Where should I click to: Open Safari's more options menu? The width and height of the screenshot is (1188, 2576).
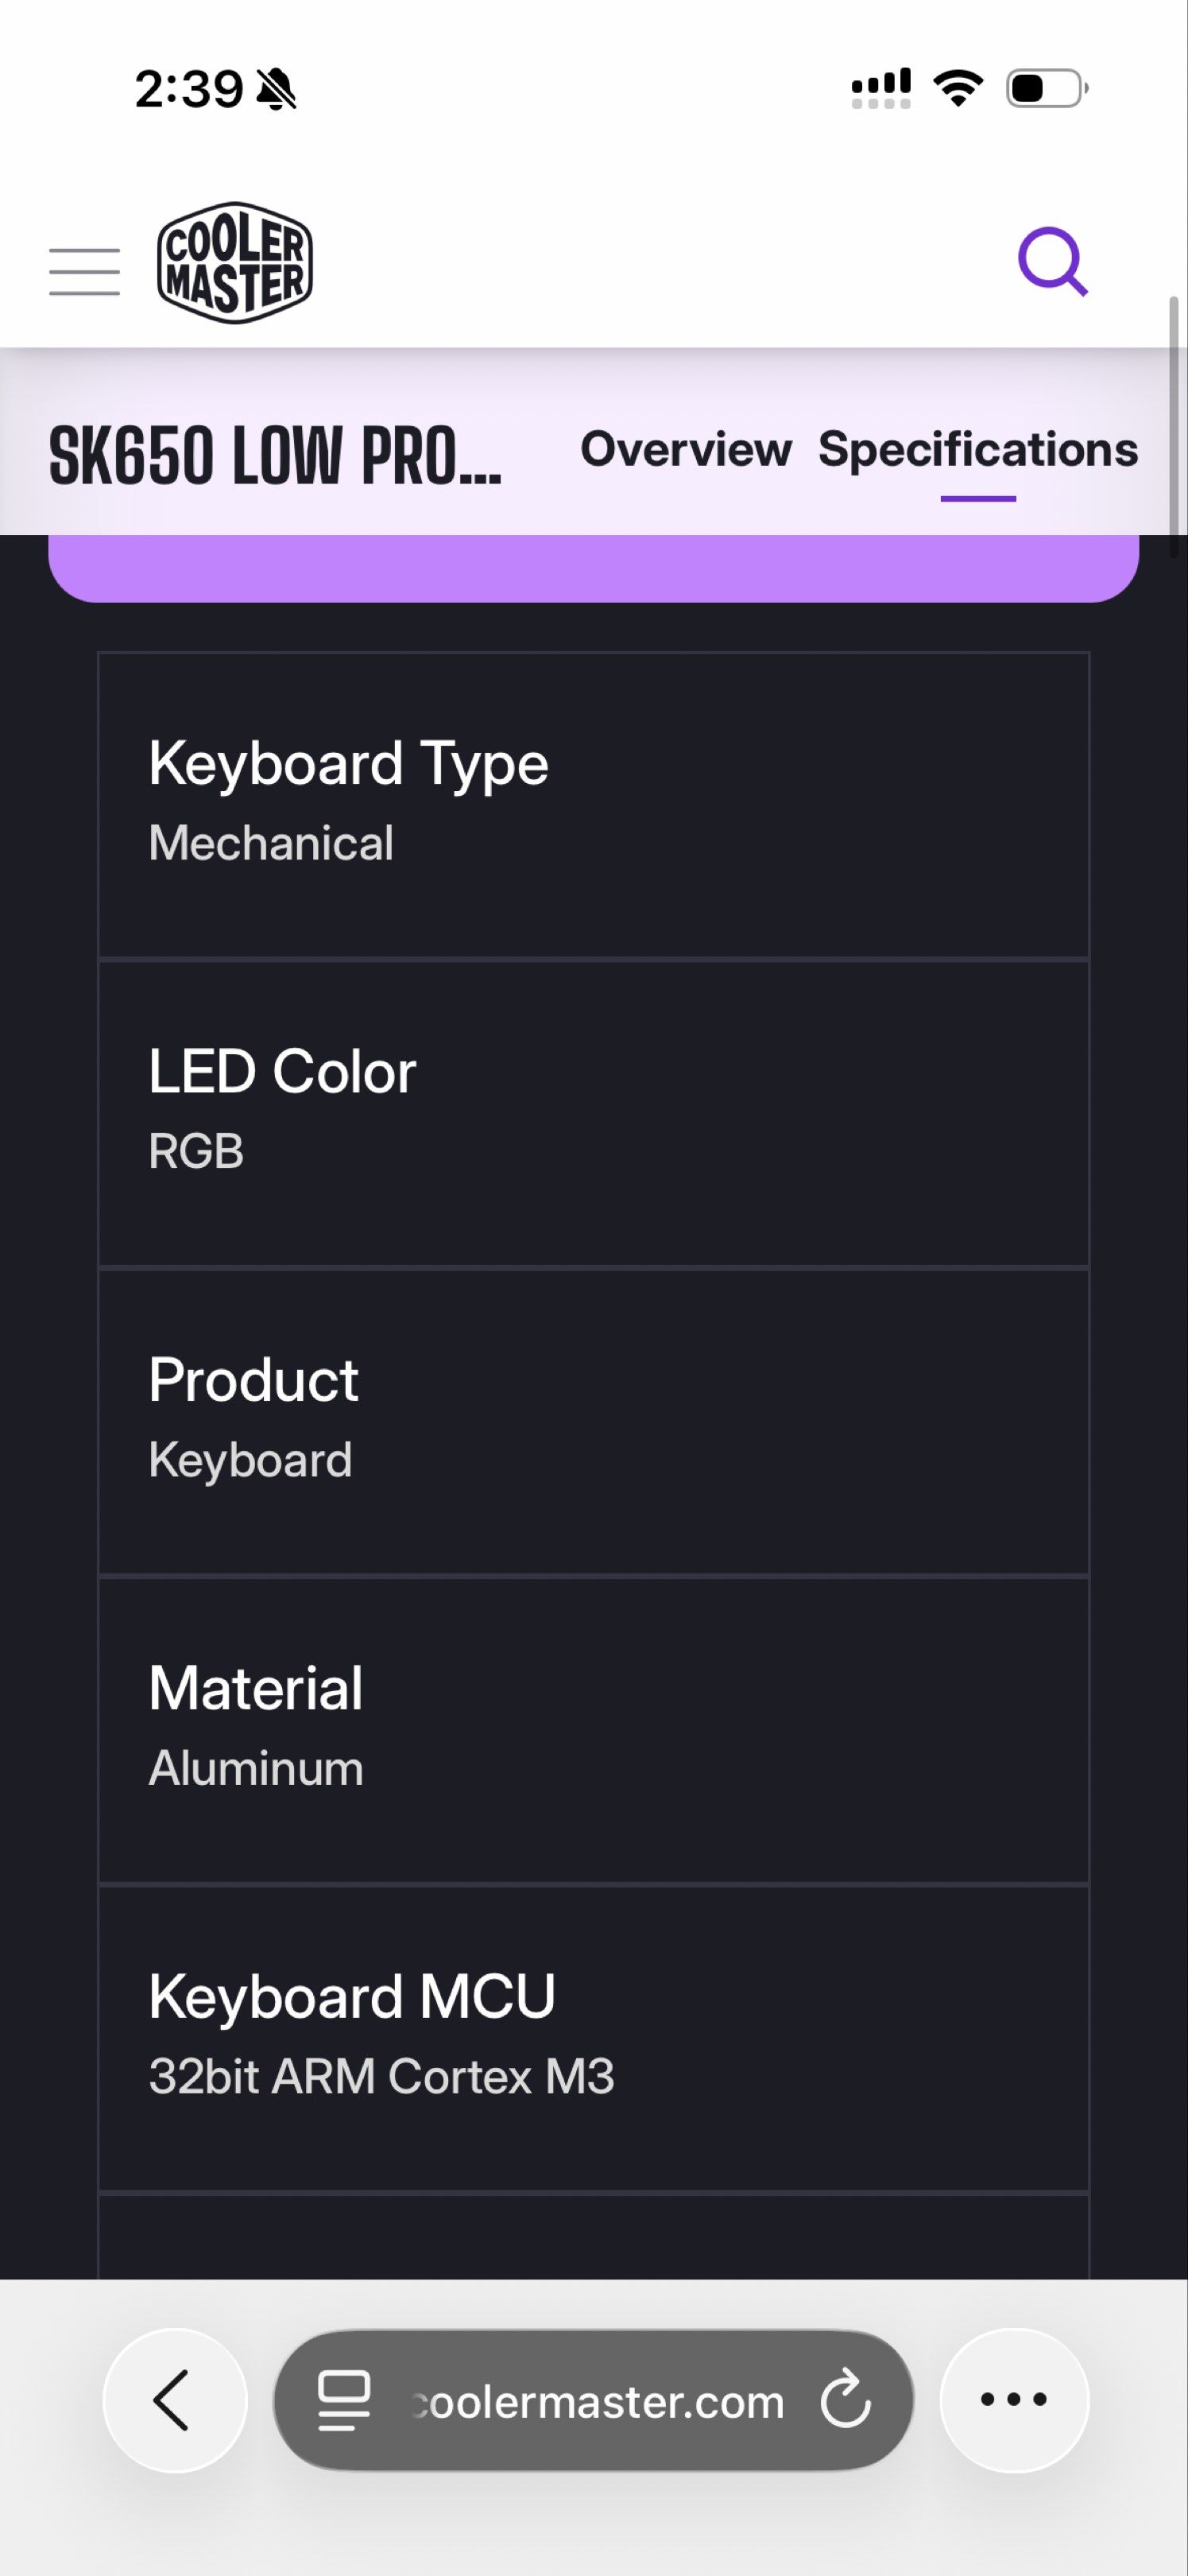pos(1013,2403)
